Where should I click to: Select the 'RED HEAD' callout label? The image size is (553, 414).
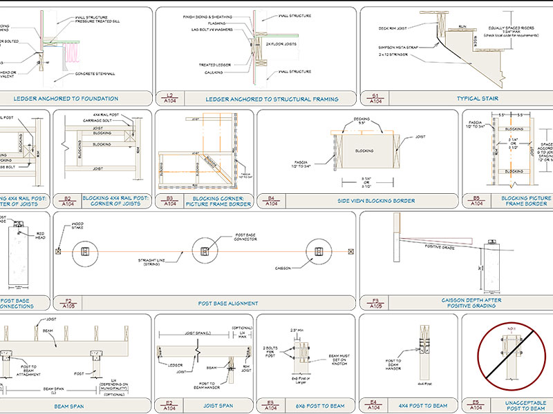point(41,235)
